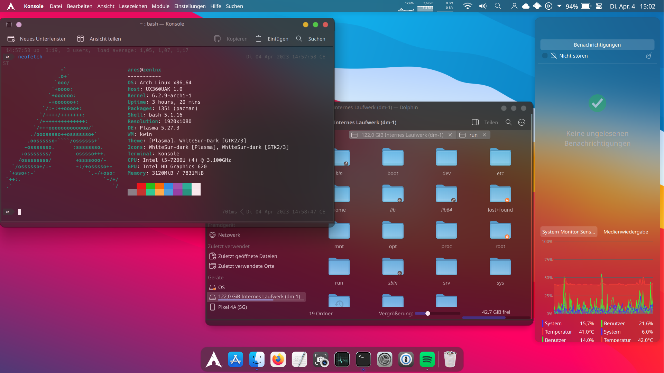The width and height of the screenshot is (664, 373).
Task: Switch to the Medienwiedergabe tab
Action: click(x=626, y=232)
